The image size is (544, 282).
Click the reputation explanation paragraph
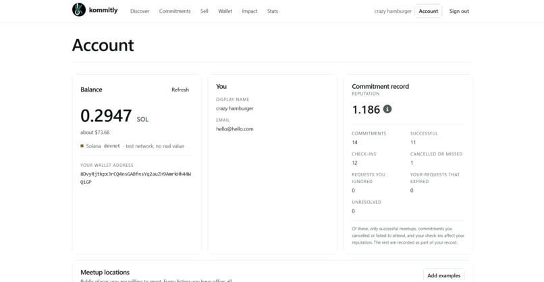pyautogui.click(x=408, y=236)
